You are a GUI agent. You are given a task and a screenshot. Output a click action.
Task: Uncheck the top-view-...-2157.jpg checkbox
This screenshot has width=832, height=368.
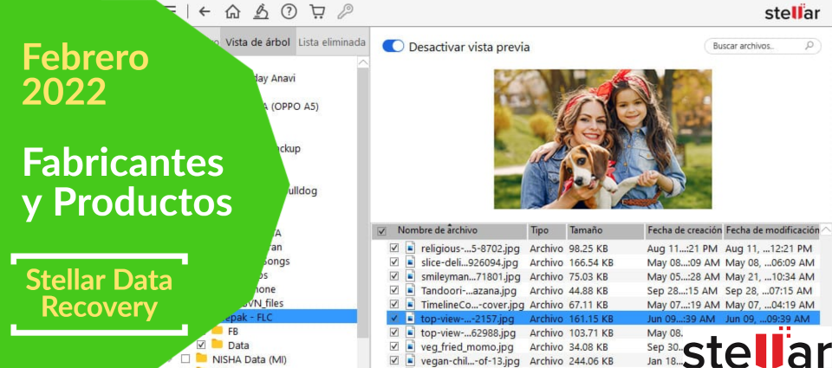click(x=393, y=318)
